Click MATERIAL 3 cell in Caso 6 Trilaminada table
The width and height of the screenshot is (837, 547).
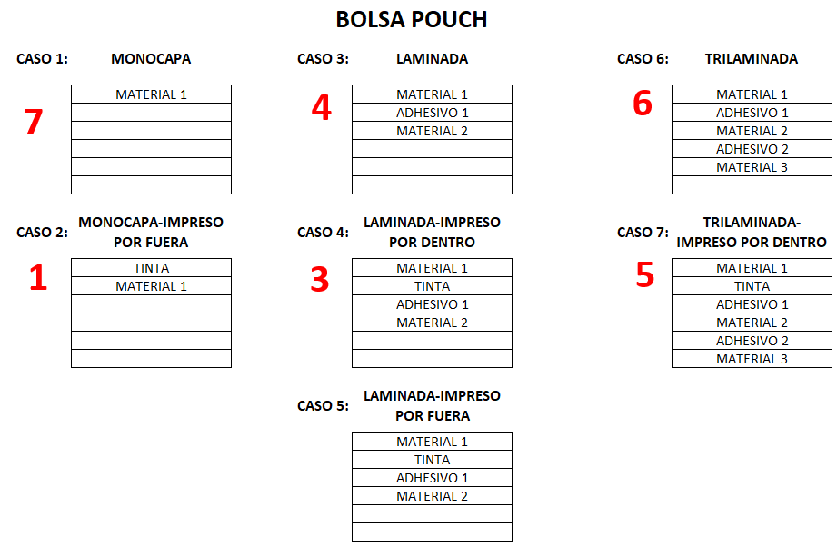pos(752,167)
